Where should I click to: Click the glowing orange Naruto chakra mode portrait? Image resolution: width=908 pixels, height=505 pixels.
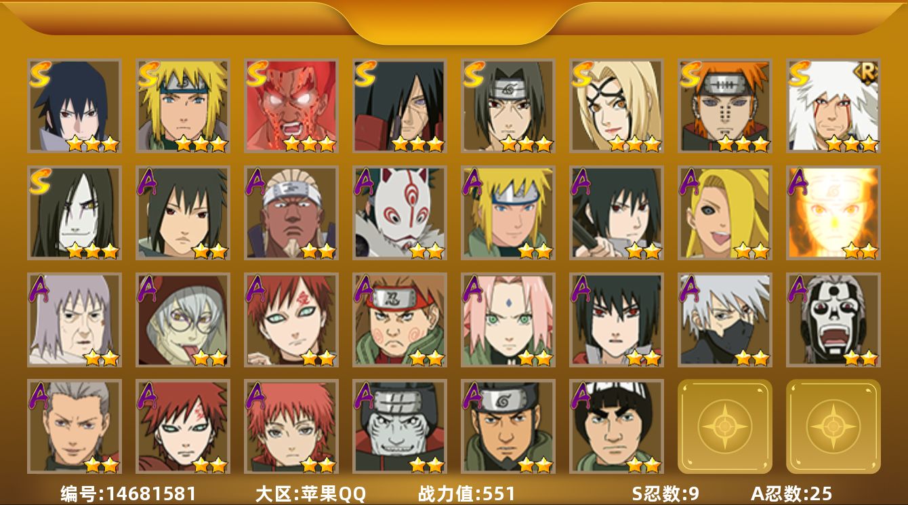coord(833,213)
